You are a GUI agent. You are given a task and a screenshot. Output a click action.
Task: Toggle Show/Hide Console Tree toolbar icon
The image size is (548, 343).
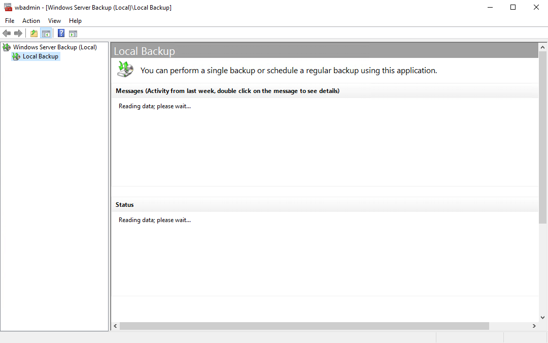point(46,33)
